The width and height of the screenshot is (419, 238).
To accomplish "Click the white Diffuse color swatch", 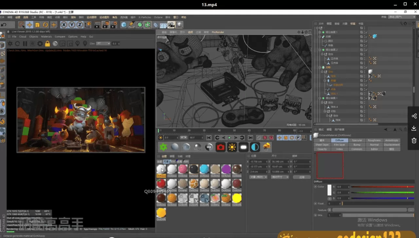I will click(x=330, y=191).
